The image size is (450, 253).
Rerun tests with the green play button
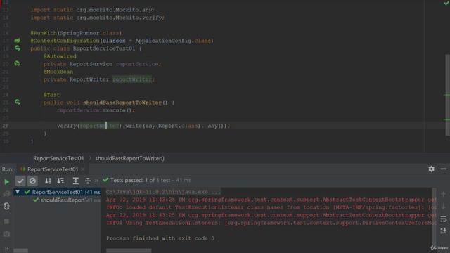6,181
